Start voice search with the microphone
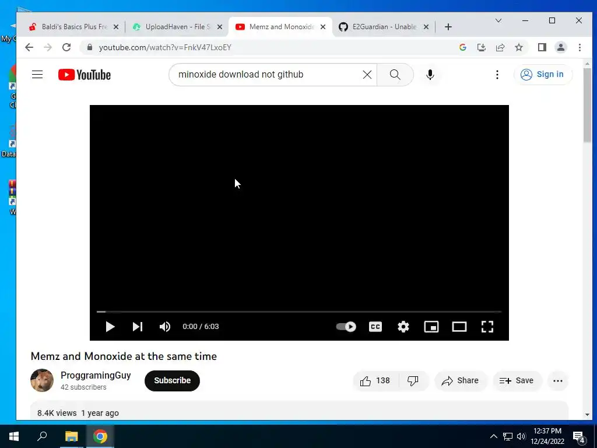This screenshot has width=597, height=448. tap(430, 75)
